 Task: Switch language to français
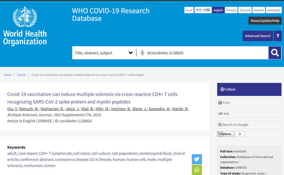point(231,10)
